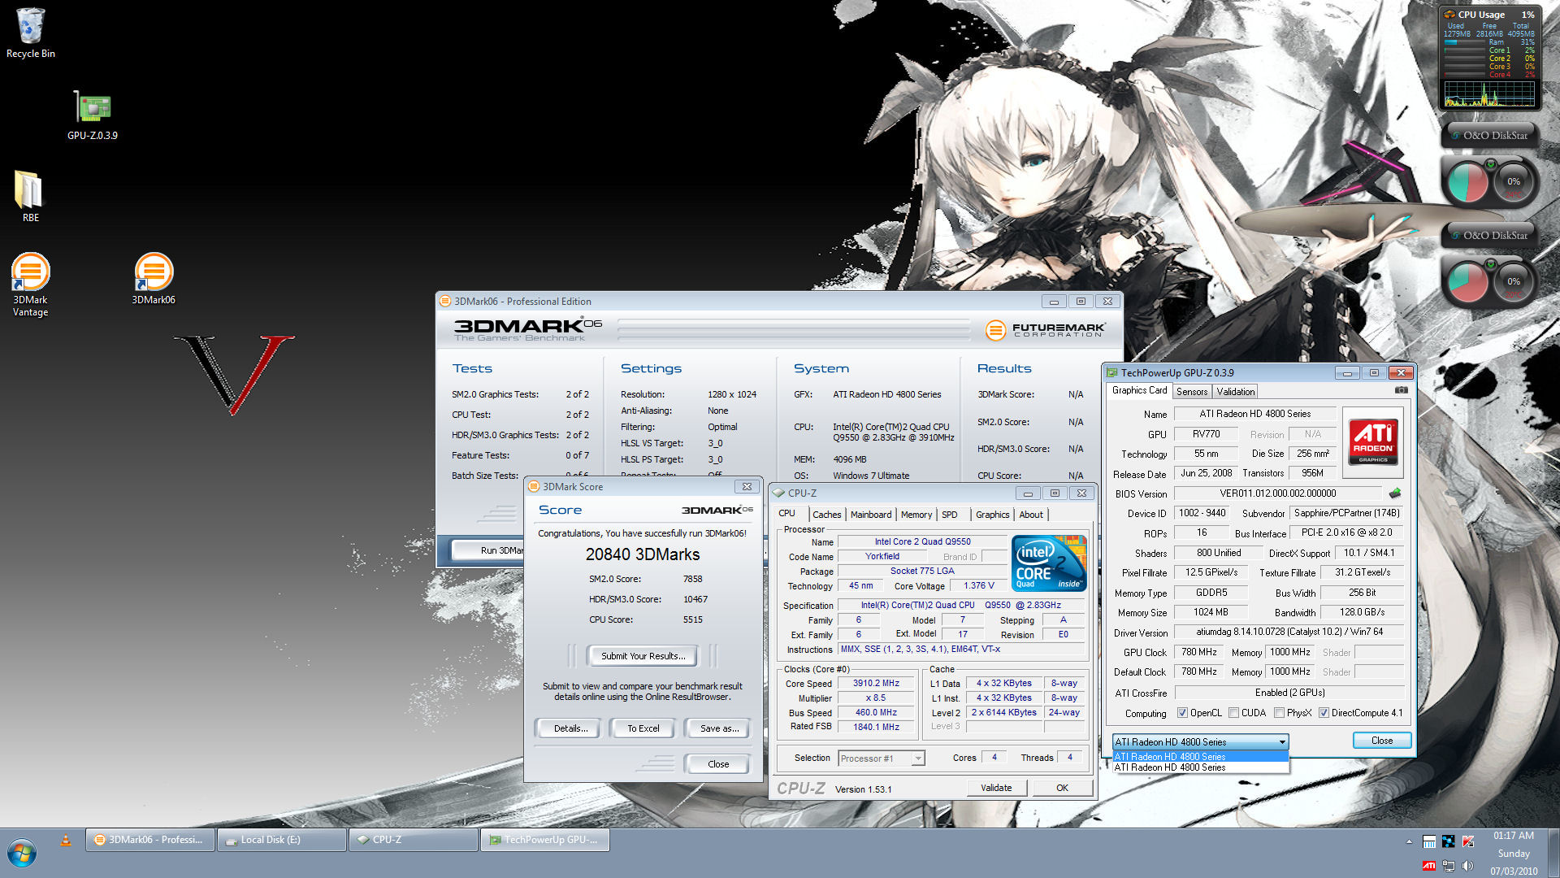1560x878 pixels.
Task: Click OK button in CPU-Z
Action: [1062, 788]
